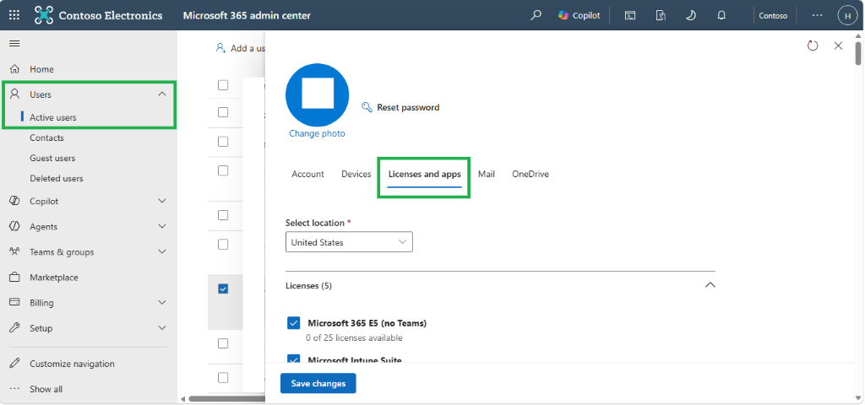Open the app launcher waffle icon
865x405 pixels.
tap(14, 15)
